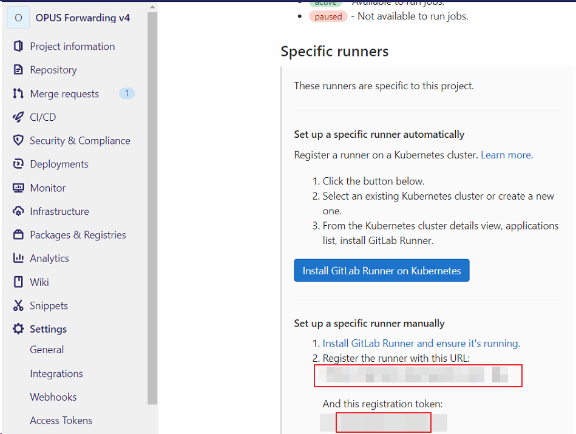This screenshot has width=576, height=434.
Task: Open the Analytics section
Action: pos(50,259)
